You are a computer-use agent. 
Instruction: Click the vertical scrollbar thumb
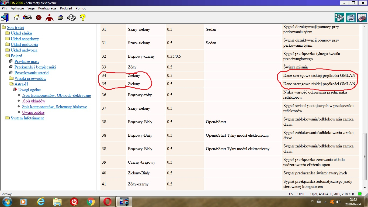coord(365,157)
